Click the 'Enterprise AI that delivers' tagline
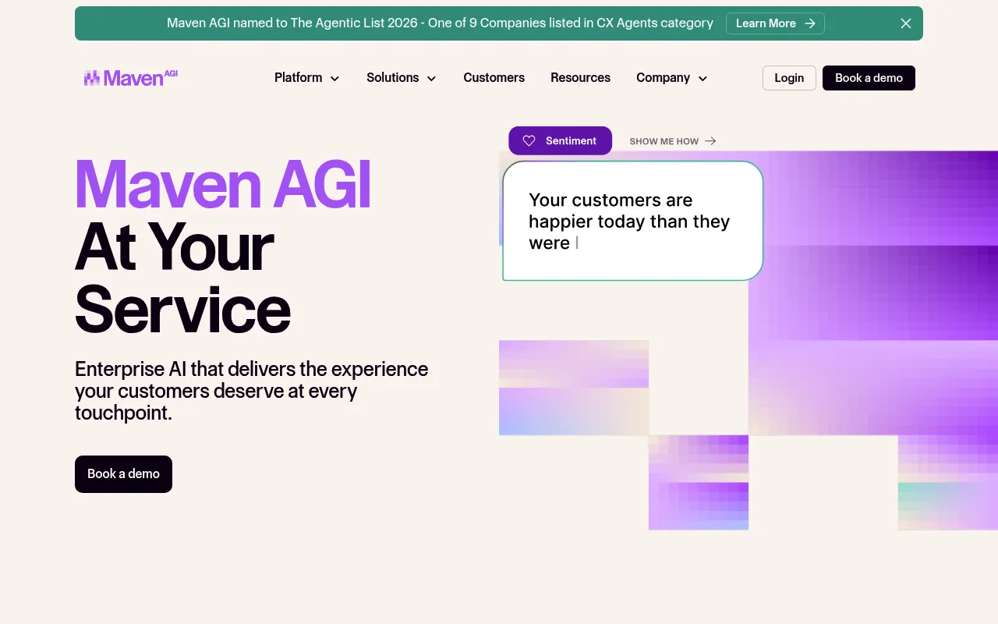Image resolution: width=998 pixels, height=624 pixels. pos(252,391)
